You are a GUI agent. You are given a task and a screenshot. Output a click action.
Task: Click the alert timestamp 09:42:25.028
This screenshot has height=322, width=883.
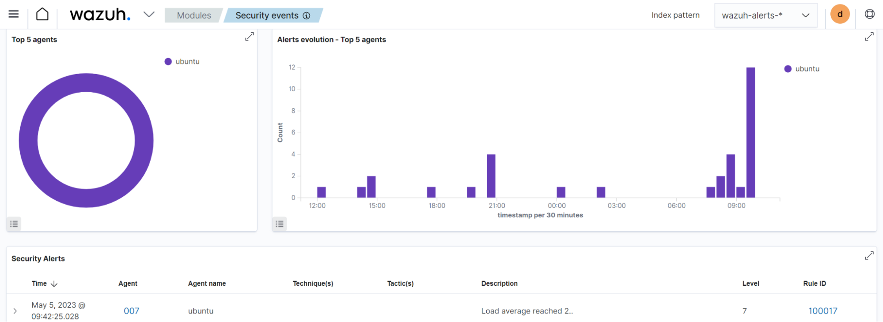tap(55, 316)
